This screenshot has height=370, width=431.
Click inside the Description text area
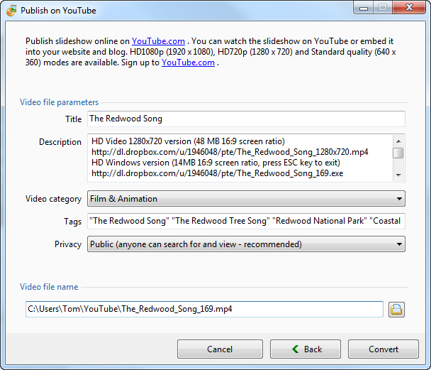(x=240, y=158)
